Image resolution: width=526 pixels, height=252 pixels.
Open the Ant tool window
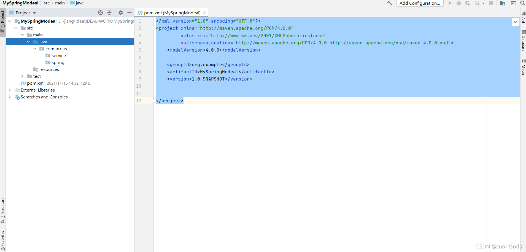(524, 17)
